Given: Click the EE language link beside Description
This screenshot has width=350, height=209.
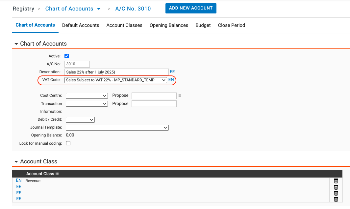Looking at the screenshot, I should point(172,72).
